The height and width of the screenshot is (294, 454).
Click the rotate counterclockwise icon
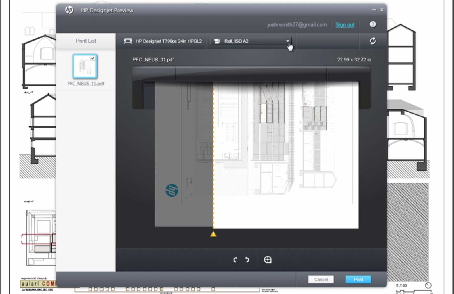(235, 260)
